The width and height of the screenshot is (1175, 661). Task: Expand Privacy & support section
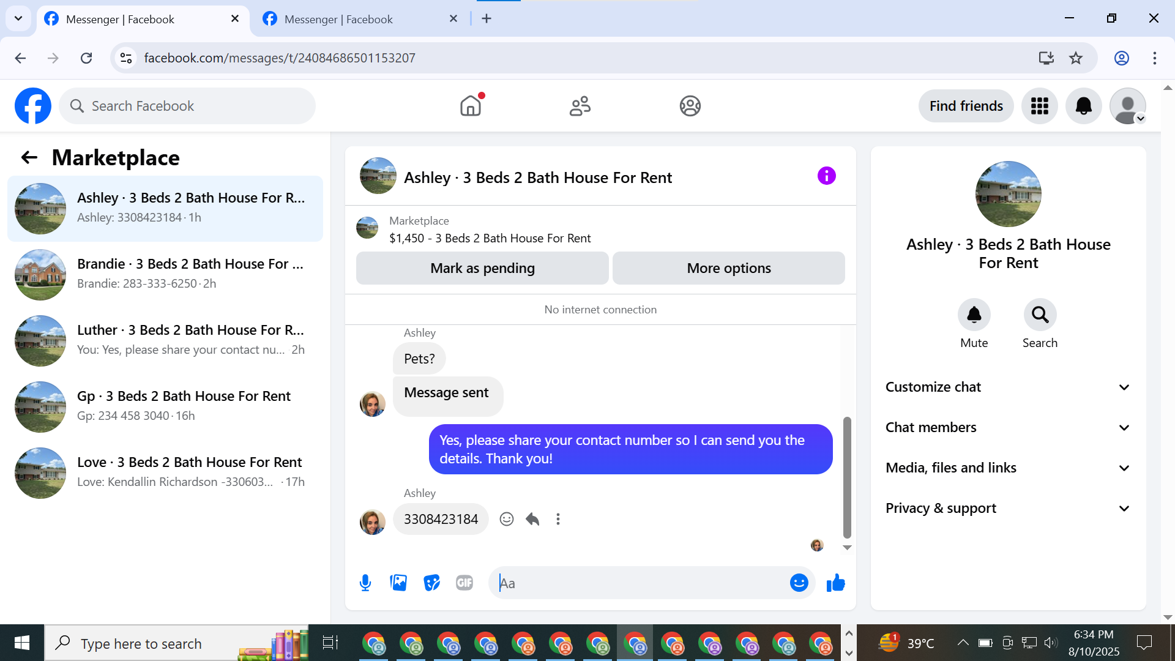(x=1007, y=508)
